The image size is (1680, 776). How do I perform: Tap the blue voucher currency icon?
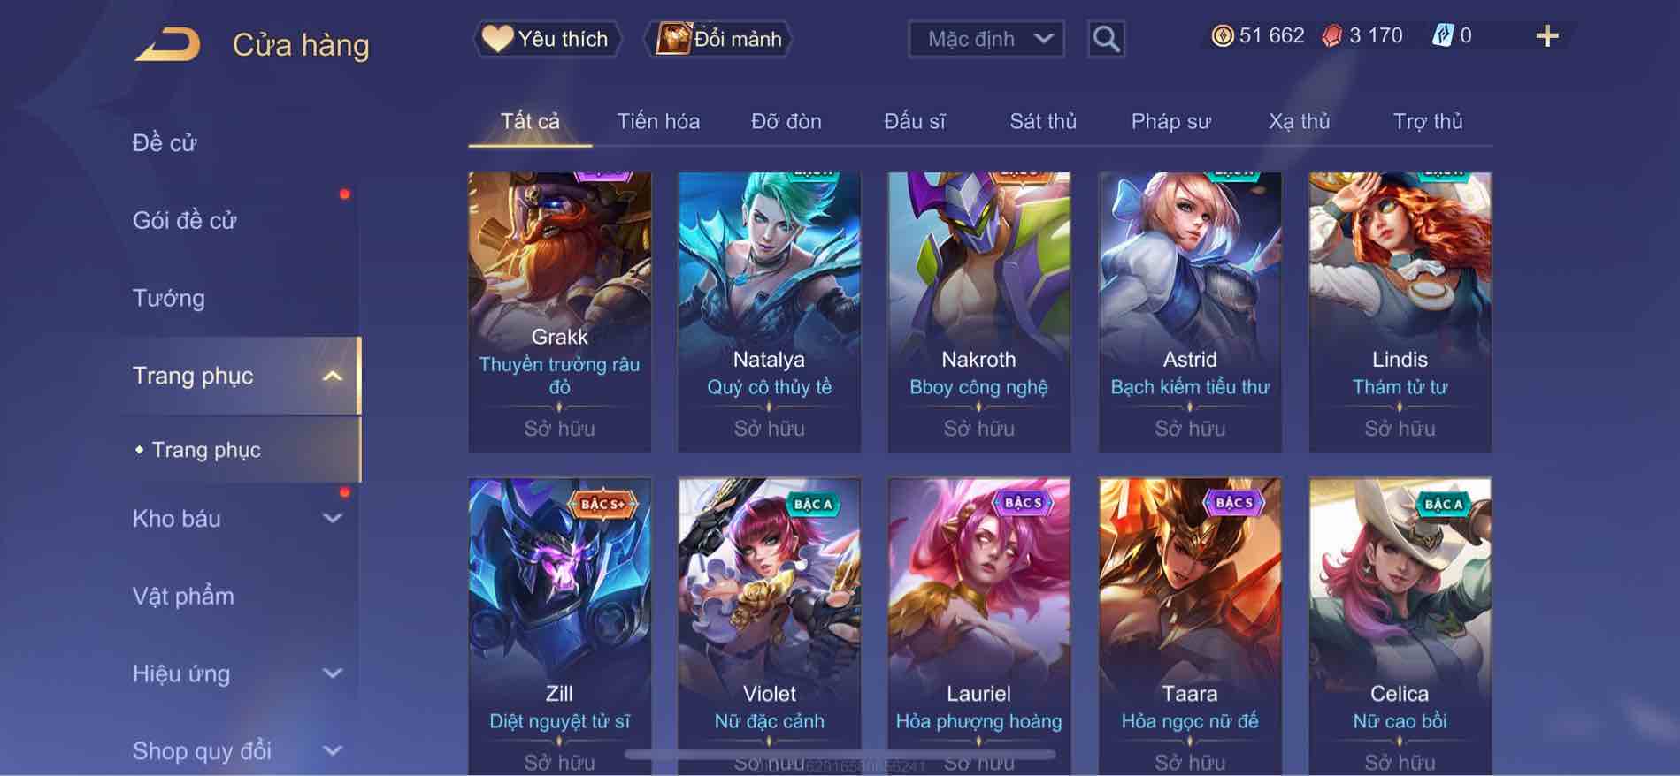click(x=1442, y=36)
